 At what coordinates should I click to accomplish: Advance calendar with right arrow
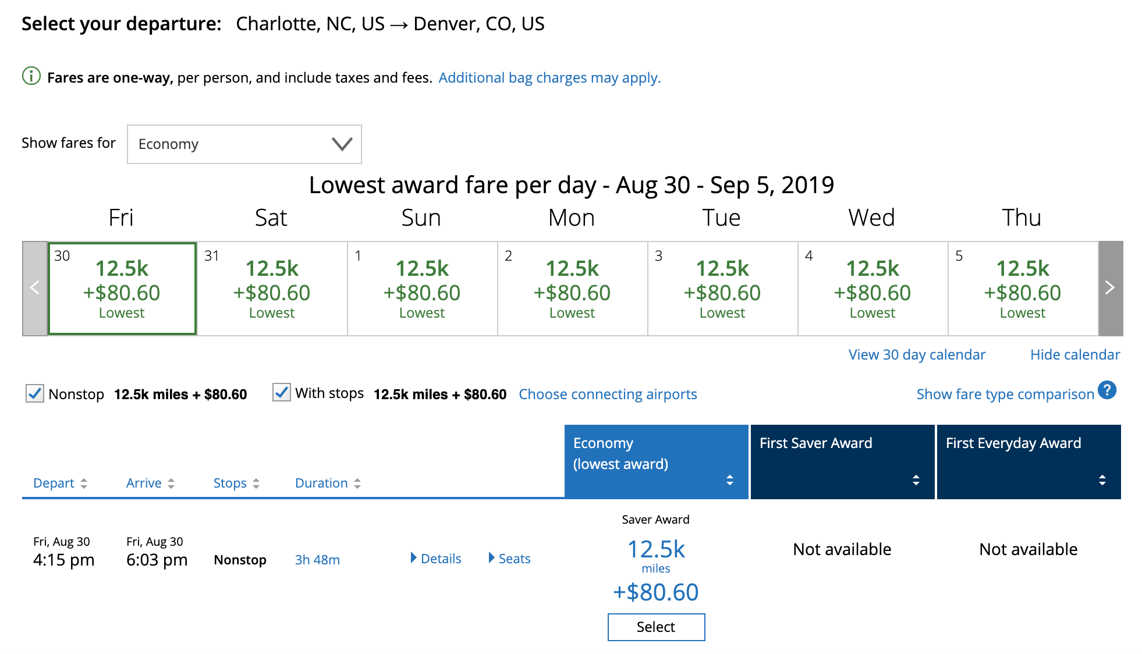pos(1110,288)
